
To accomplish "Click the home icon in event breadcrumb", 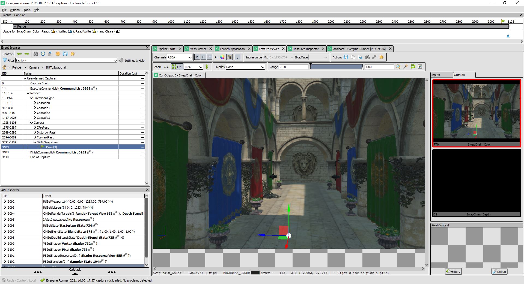I will tap(4, 67).
